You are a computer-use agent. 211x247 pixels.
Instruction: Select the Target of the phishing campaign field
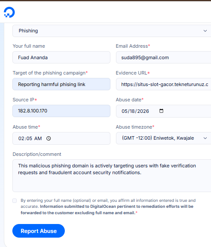(61, 84)
